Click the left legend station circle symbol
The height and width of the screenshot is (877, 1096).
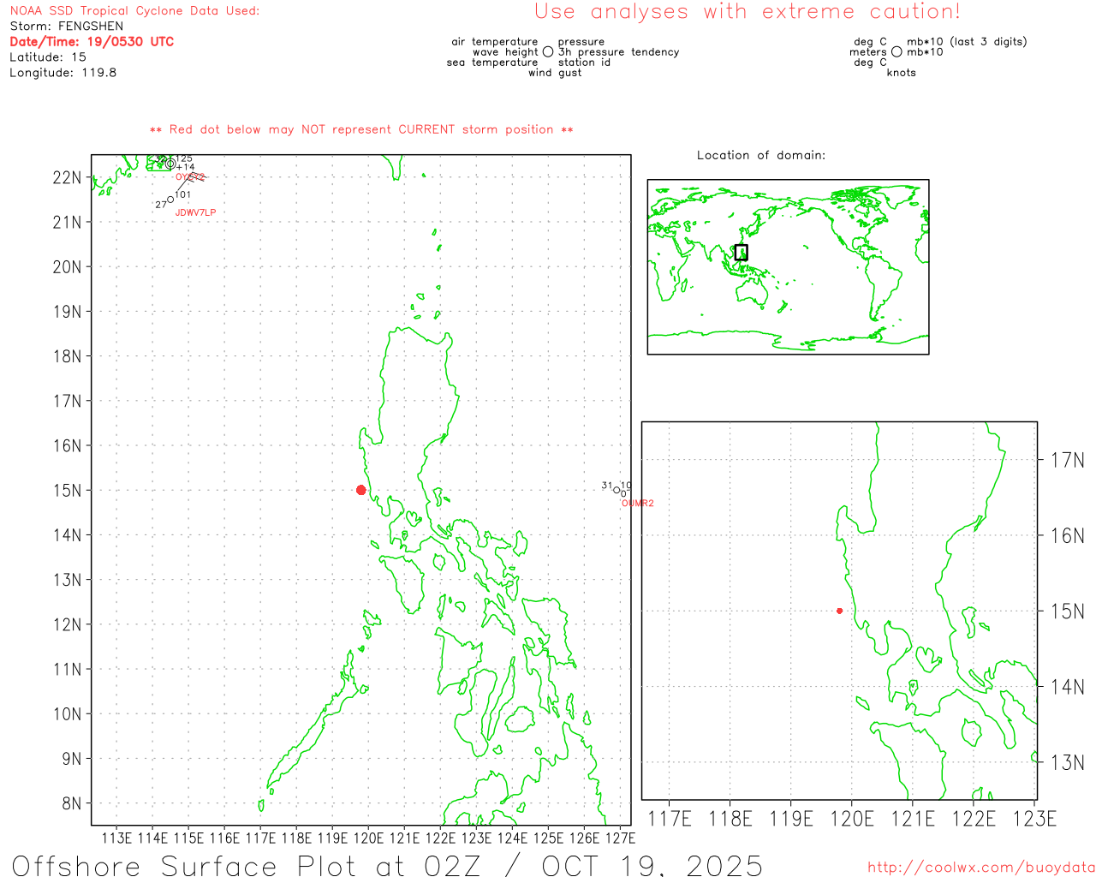point(548,52)
